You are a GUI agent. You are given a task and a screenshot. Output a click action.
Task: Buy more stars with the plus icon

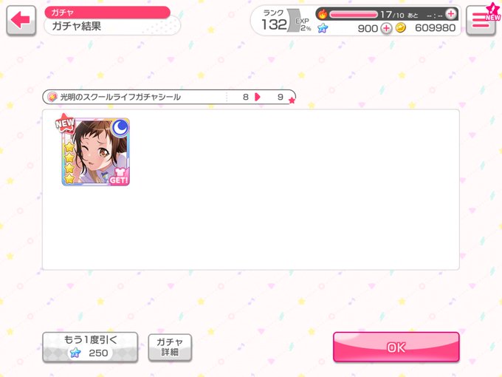click(386, 28)
